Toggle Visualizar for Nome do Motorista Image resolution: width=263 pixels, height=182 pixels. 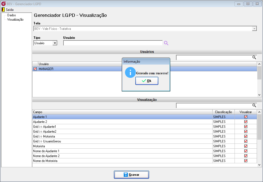[246, 161]
